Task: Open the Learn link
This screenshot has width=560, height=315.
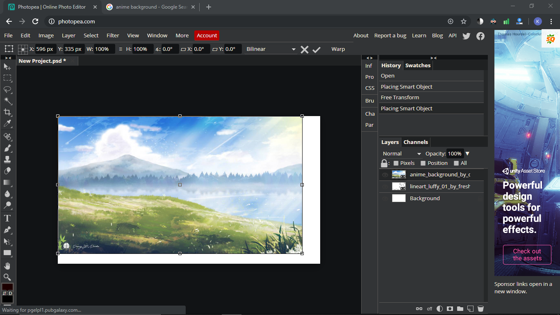Action: click(419, 36)
